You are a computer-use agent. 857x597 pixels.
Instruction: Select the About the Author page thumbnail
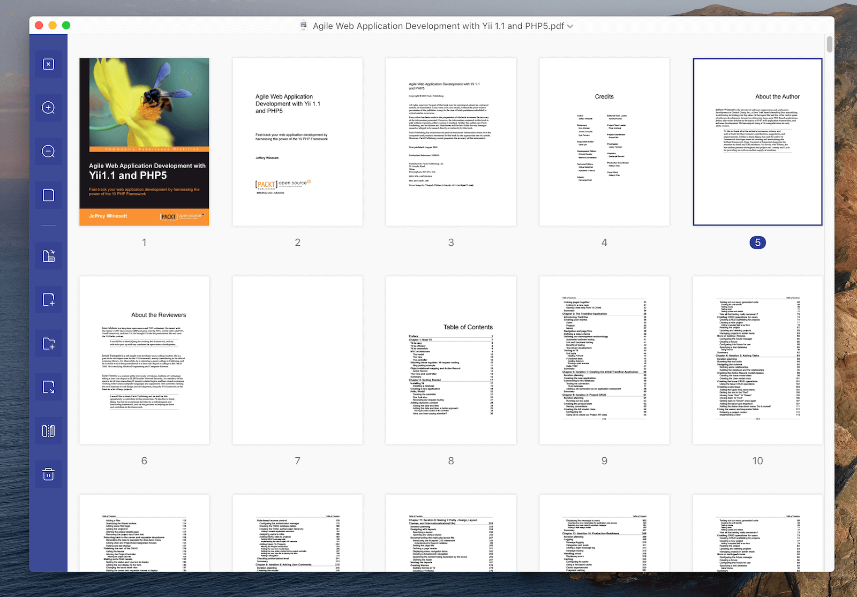pyautogui.click(x=757, y=142)
